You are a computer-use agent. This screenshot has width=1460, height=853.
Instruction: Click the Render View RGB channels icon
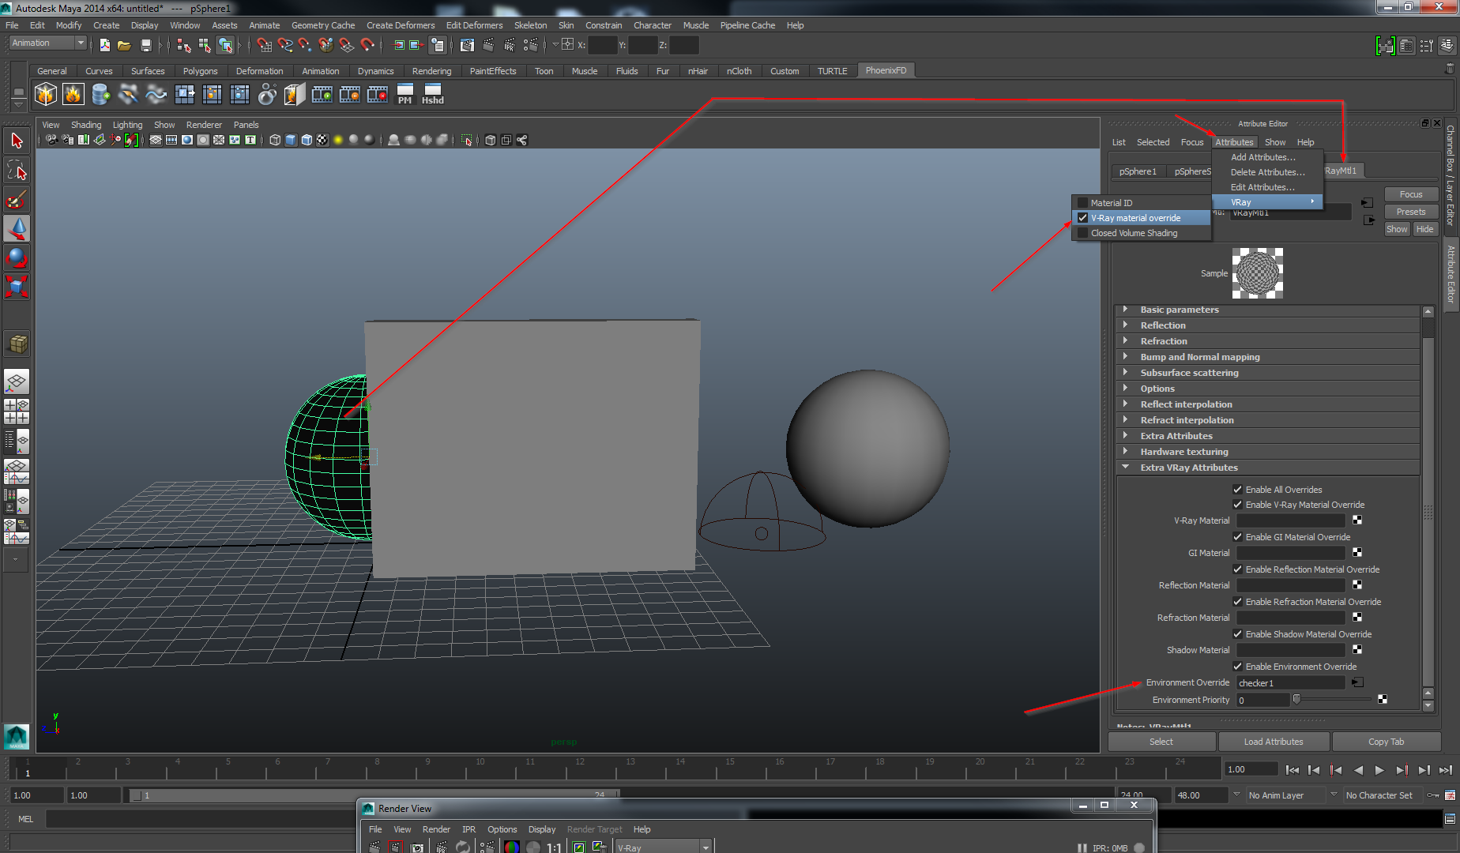(511, 847)
